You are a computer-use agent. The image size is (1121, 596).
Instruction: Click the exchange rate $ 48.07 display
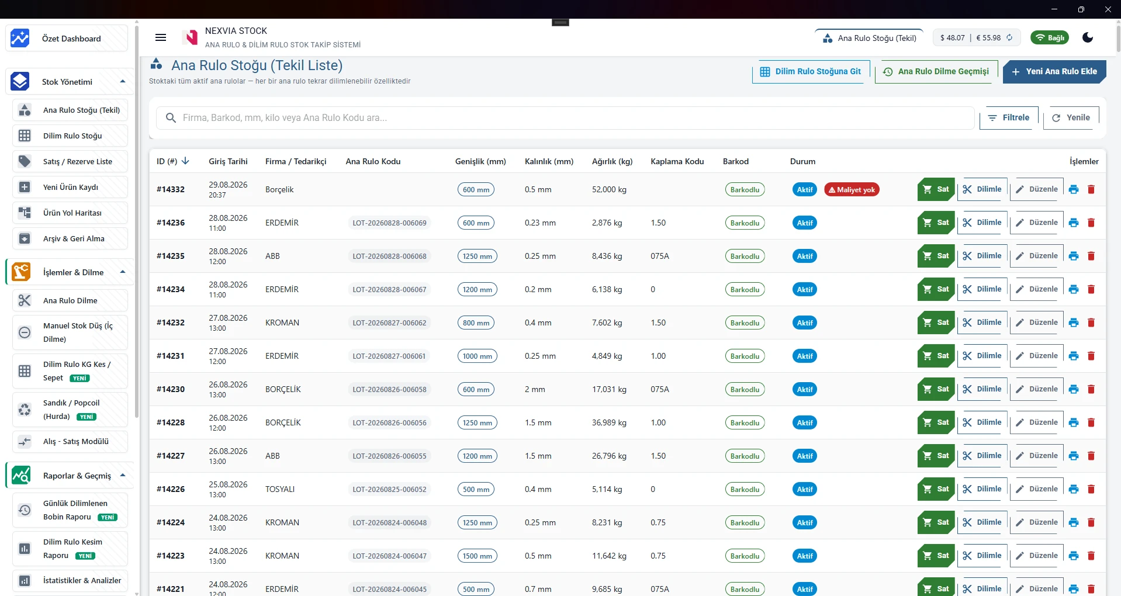[952, 37]
